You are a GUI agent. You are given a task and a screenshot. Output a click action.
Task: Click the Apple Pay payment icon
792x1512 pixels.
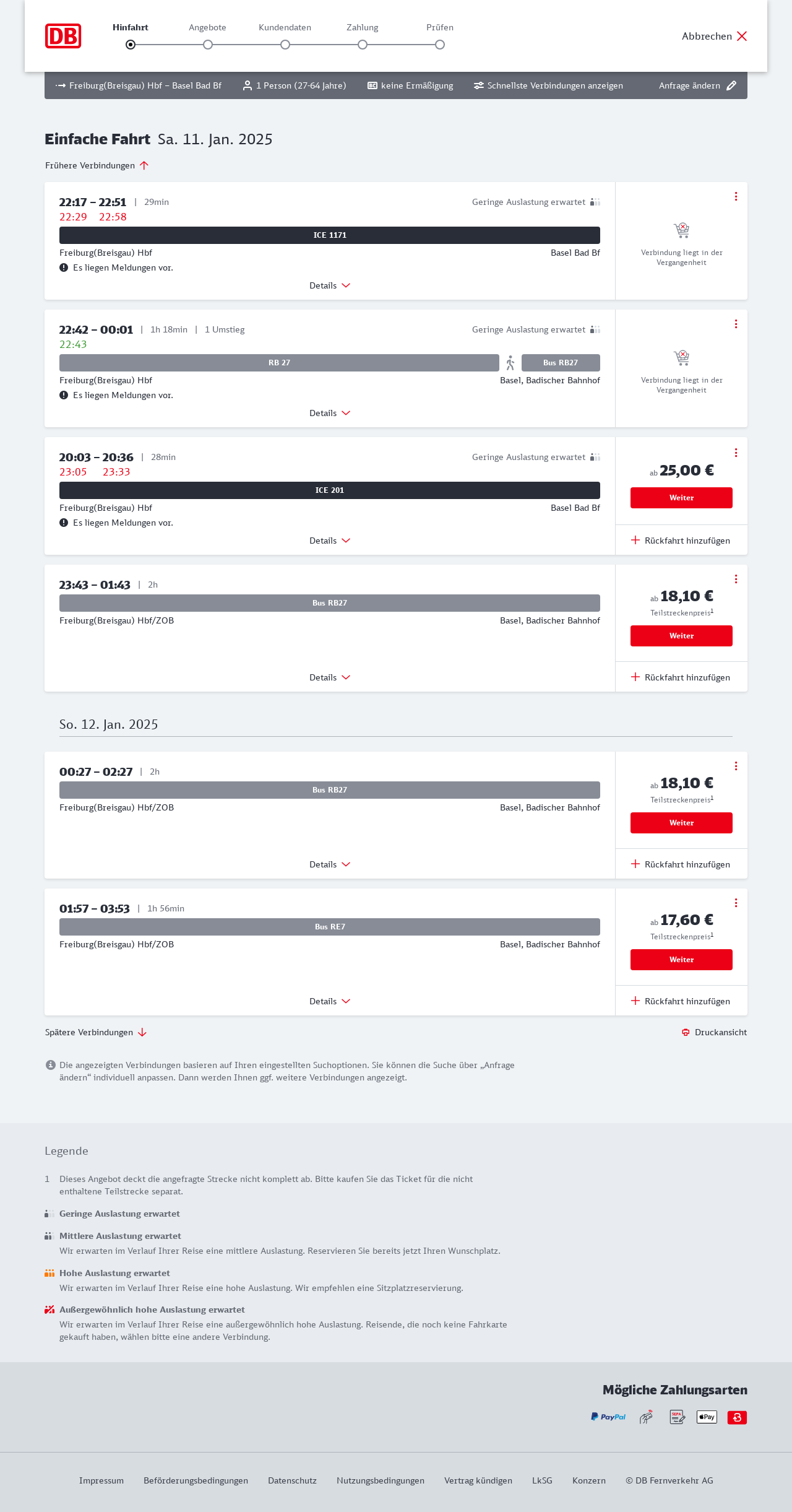click(x=707, y=1417)
